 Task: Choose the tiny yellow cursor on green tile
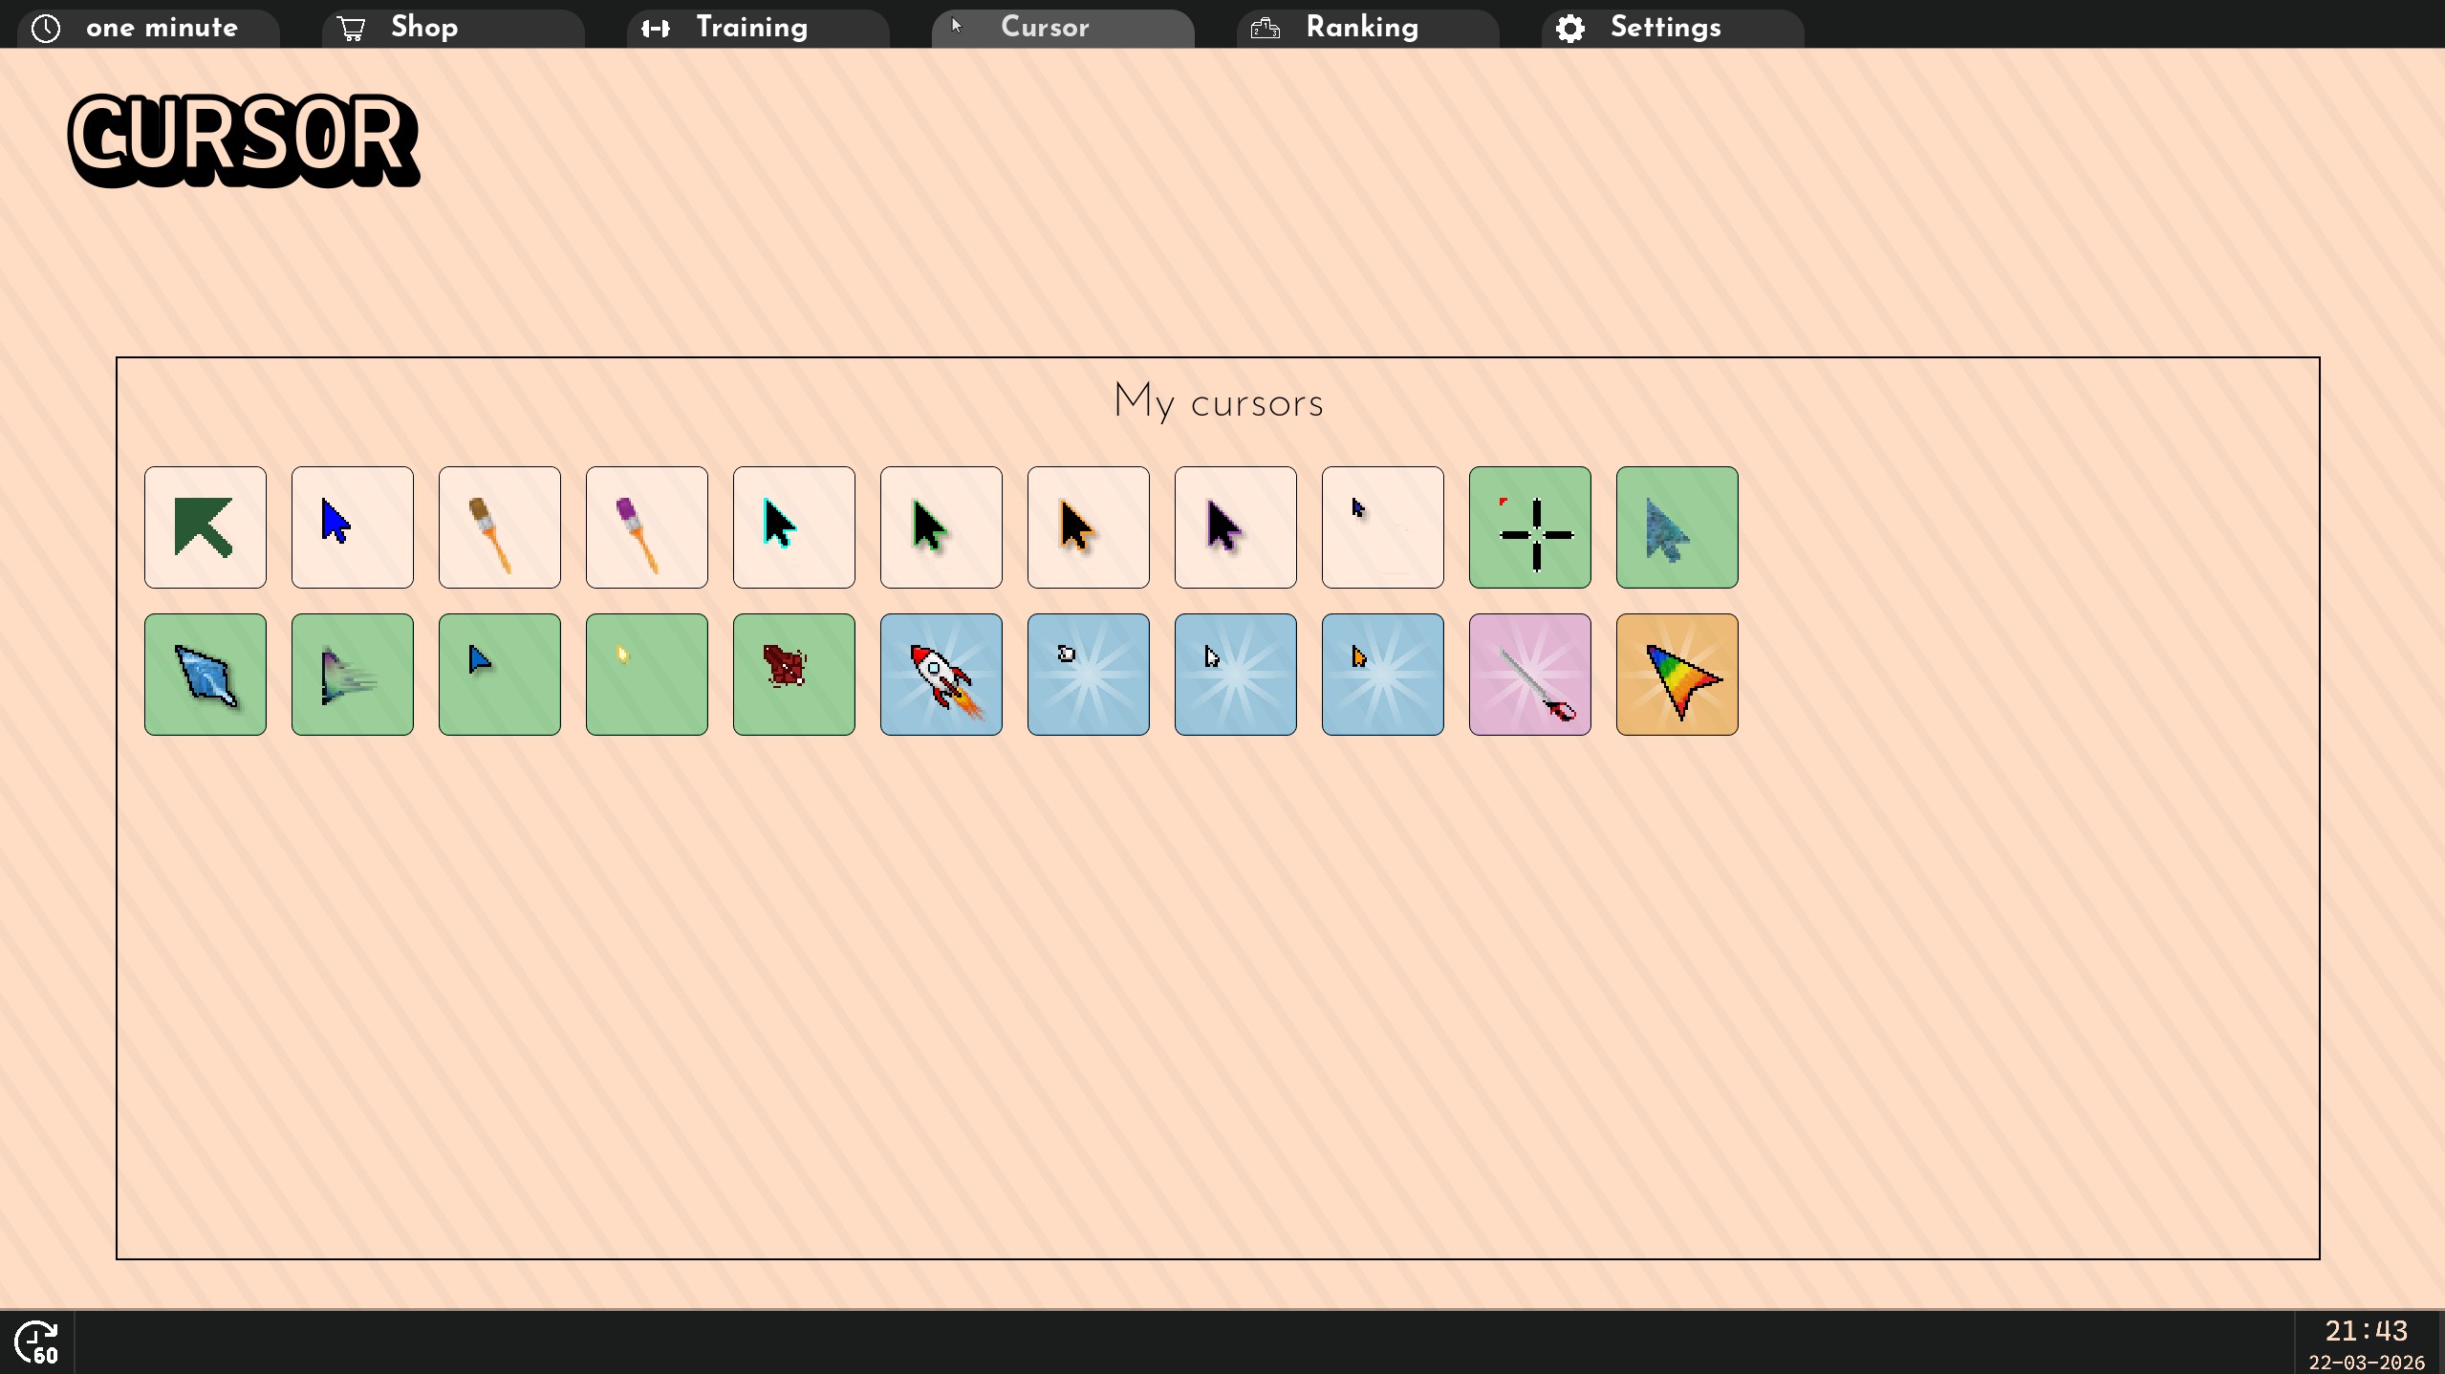pyautogui.click(x=646, y=675)
